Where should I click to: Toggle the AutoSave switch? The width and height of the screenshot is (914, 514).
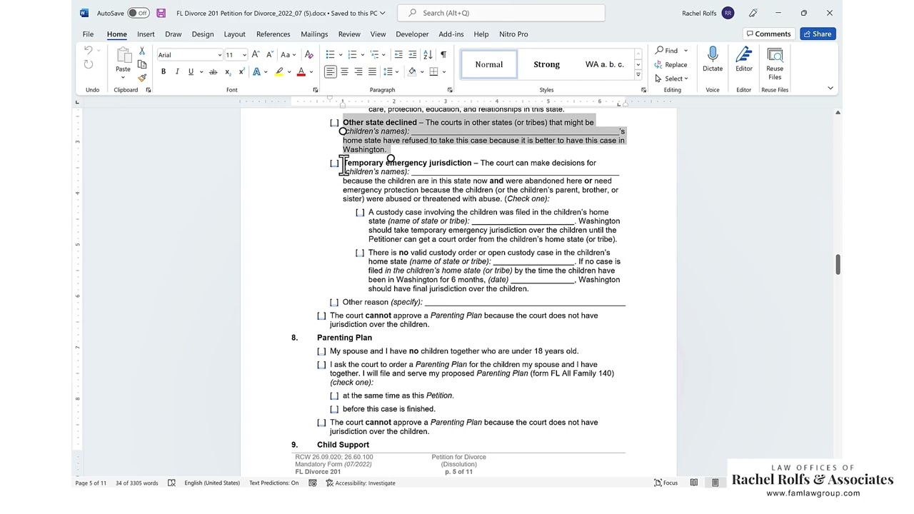click(x=139, y=13)
